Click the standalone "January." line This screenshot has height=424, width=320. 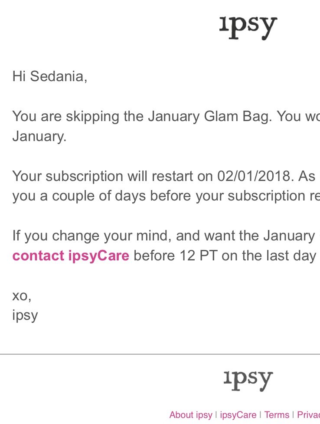coord(39,136)
